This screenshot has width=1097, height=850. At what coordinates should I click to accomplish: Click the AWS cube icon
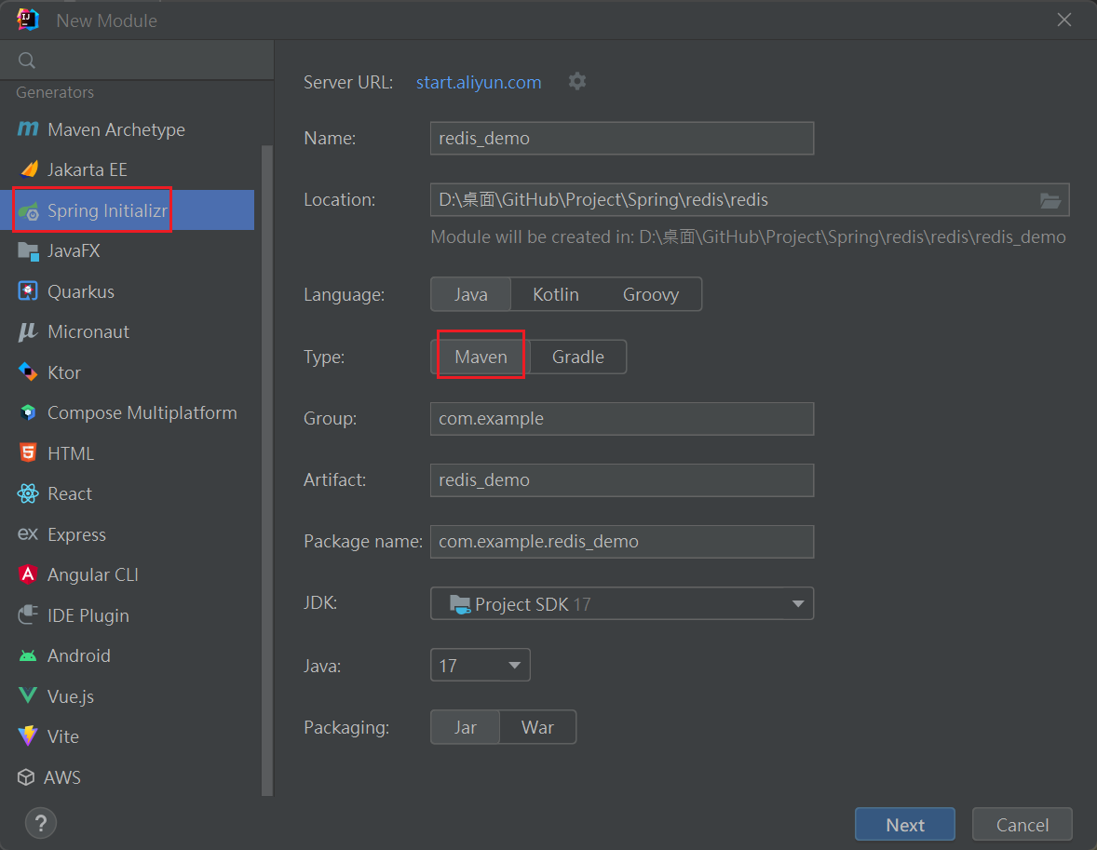tap(27, 777)
